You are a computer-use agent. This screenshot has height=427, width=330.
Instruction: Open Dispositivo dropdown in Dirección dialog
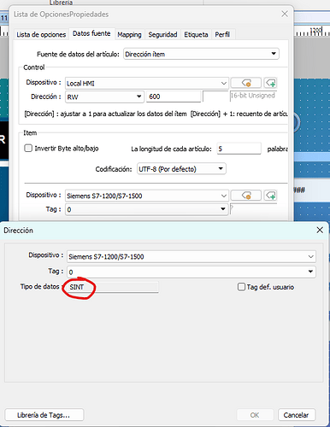coord(192,256)
